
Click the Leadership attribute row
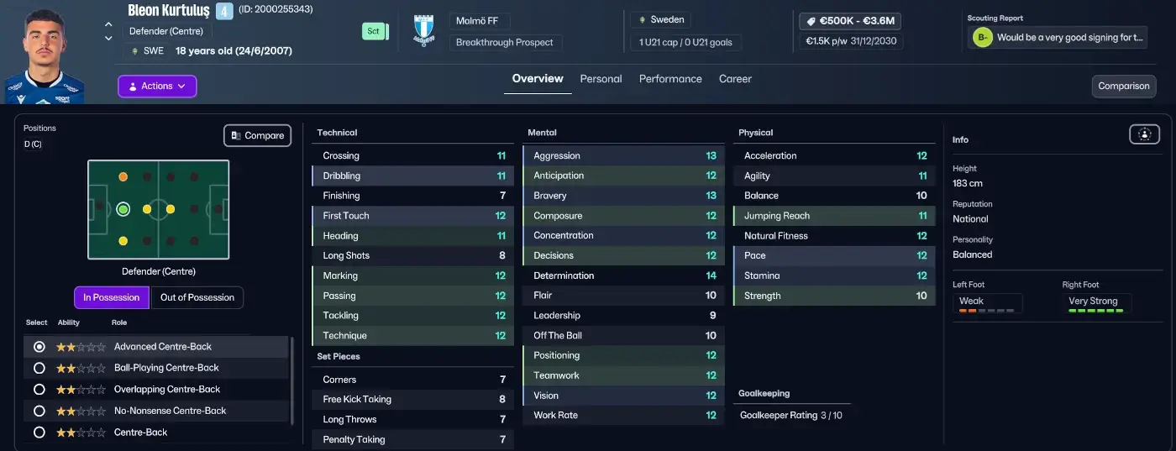tap(623, 316)
